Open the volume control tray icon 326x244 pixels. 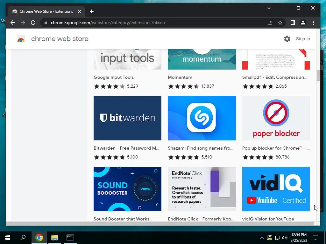(x=285, y=238)
